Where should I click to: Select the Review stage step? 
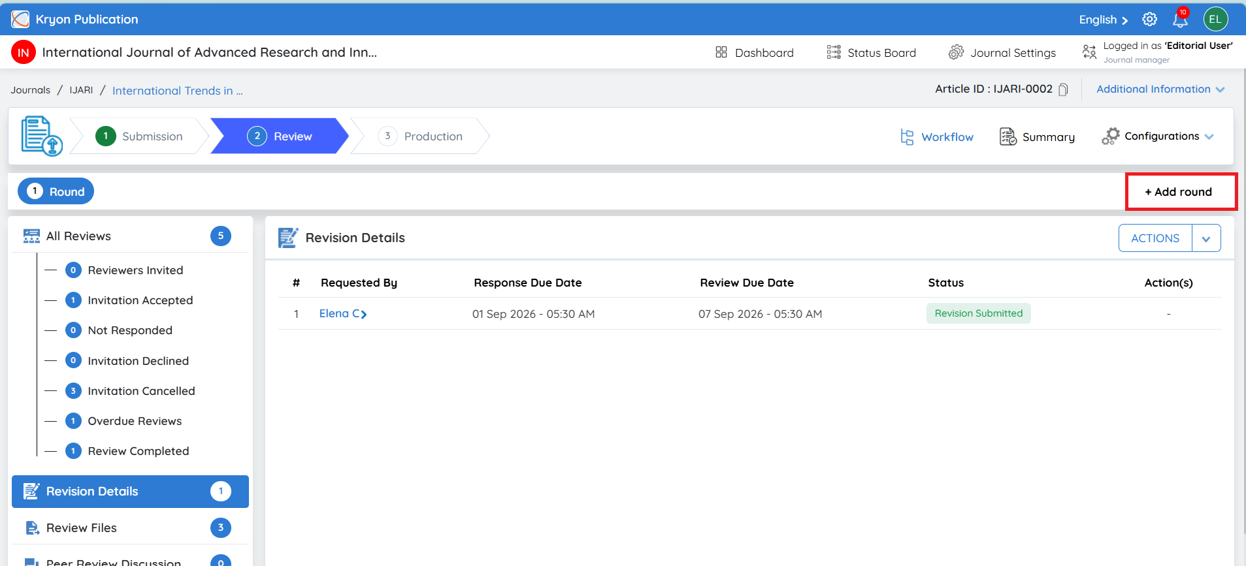click(x=280, y=136)
